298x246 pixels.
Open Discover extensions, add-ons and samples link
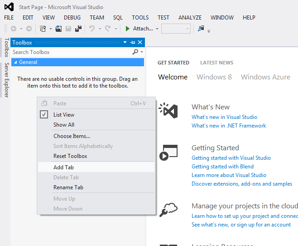242,184
